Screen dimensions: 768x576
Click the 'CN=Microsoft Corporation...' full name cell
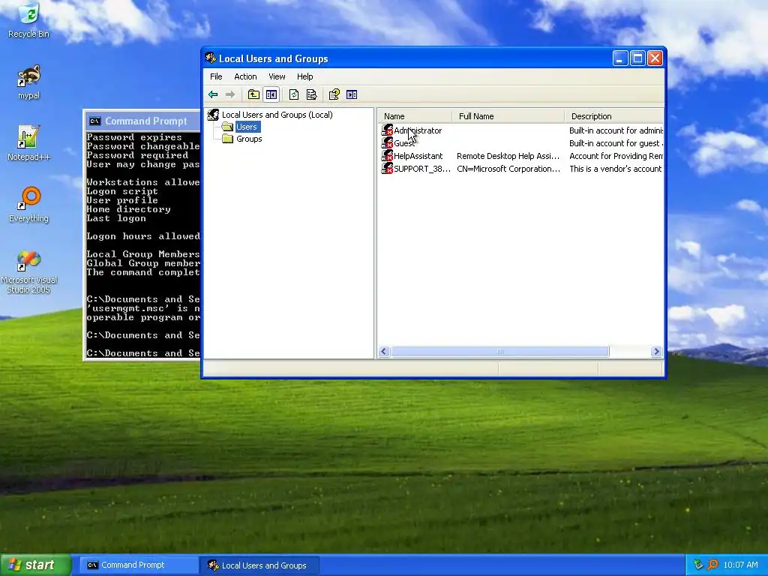[508, 169]
